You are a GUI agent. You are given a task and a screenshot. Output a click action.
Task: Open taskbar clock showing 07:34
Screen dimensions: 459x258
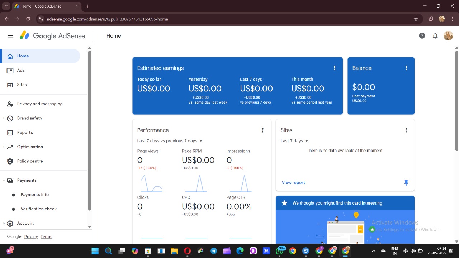coord(437,251)
